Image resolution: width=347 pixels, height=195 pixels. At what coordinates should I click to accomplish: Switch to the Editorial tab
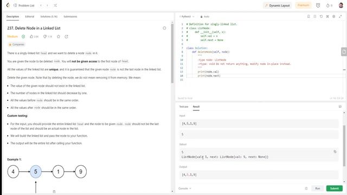click(x=30, y=17)
